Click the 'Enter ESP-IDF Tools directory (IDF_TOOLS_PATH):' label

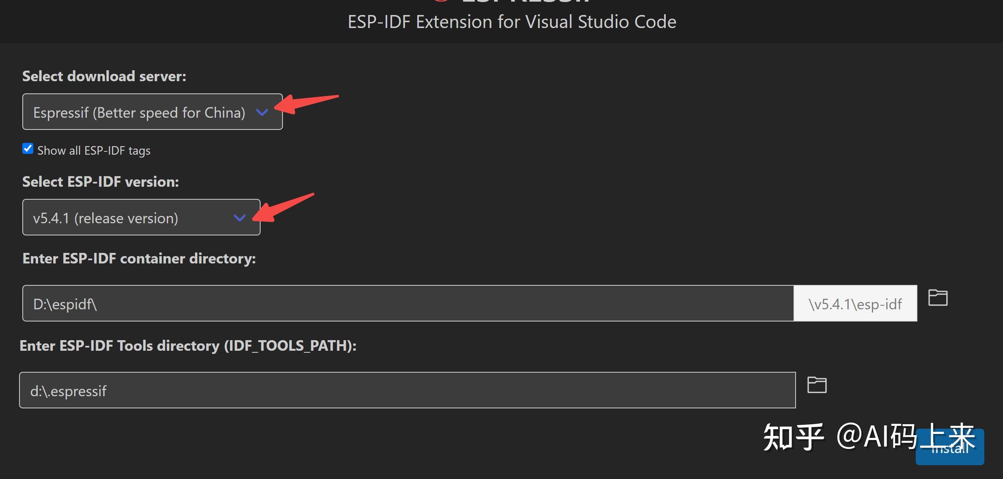pyautogui.click(x=188, y=346)
